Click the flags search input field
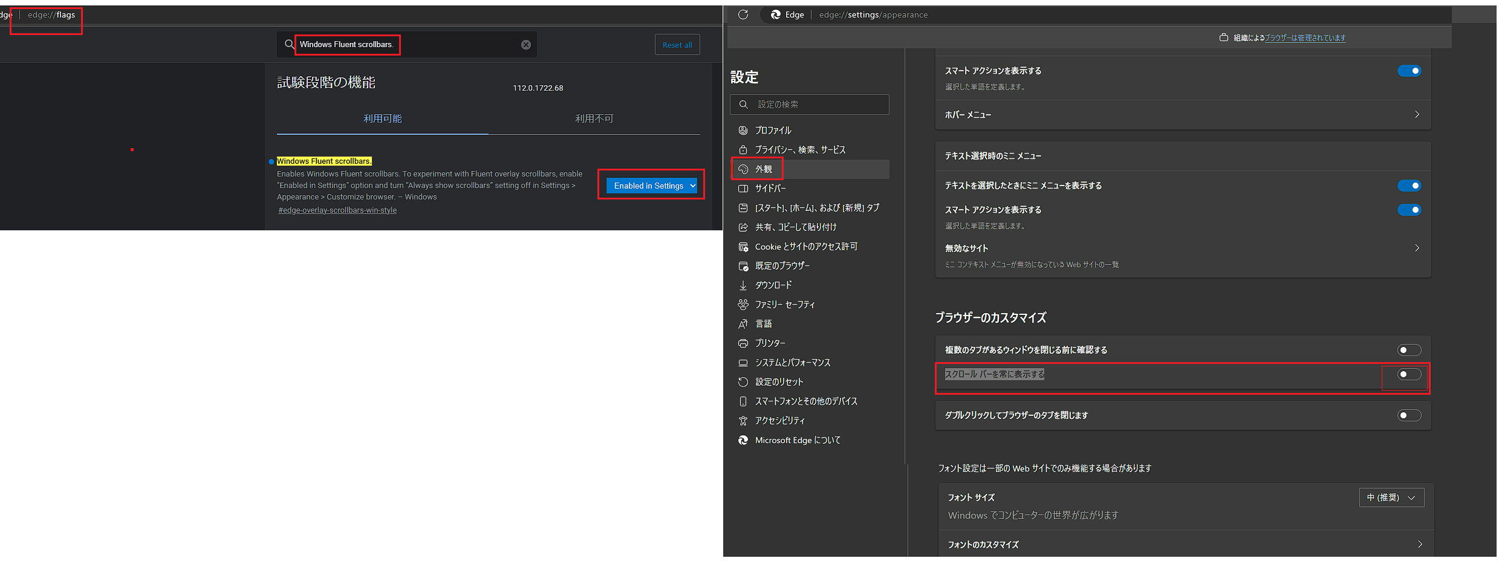 coord(407,45)
